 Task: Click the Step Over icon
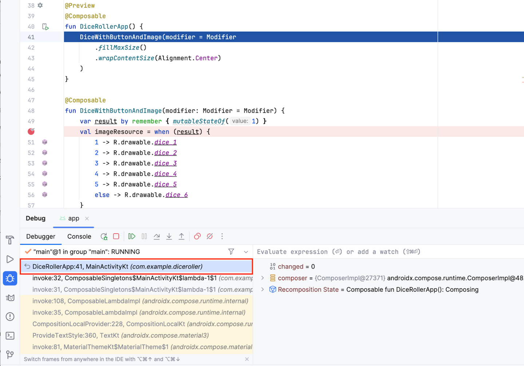coord(157,236)
